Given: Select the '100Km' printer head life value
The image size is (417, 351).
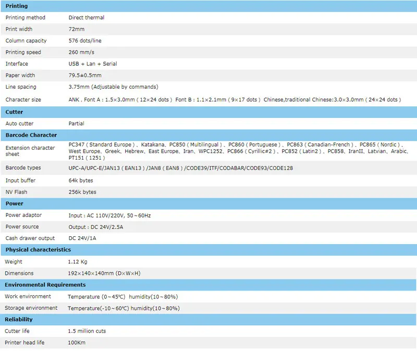Looking at the screenshot, I should (77, 343).
